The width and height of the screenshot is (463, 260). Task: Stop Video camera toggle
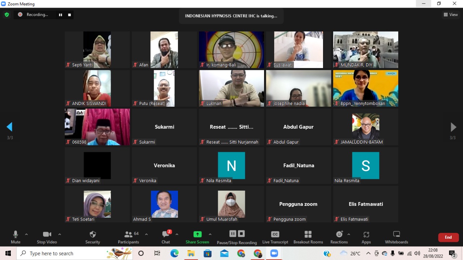47,237
